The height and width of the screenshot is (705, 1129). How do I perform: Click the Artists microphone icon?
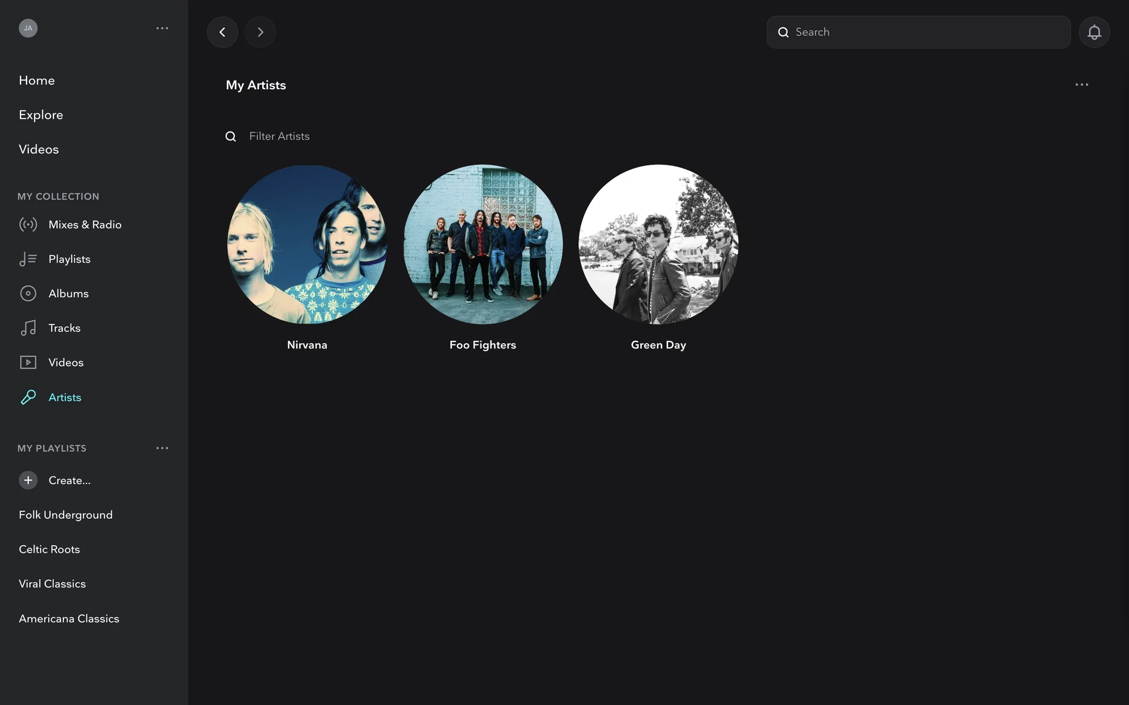pos(28,398)
